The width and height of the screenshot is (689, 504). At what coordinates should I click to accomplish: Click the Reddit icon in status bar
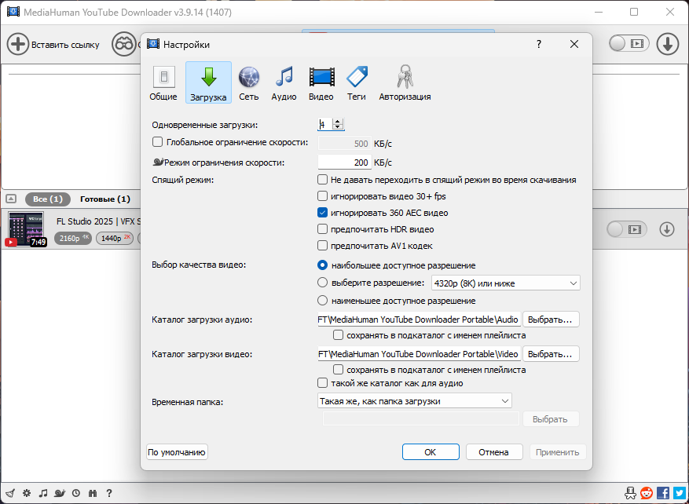(x=647, y=492)
